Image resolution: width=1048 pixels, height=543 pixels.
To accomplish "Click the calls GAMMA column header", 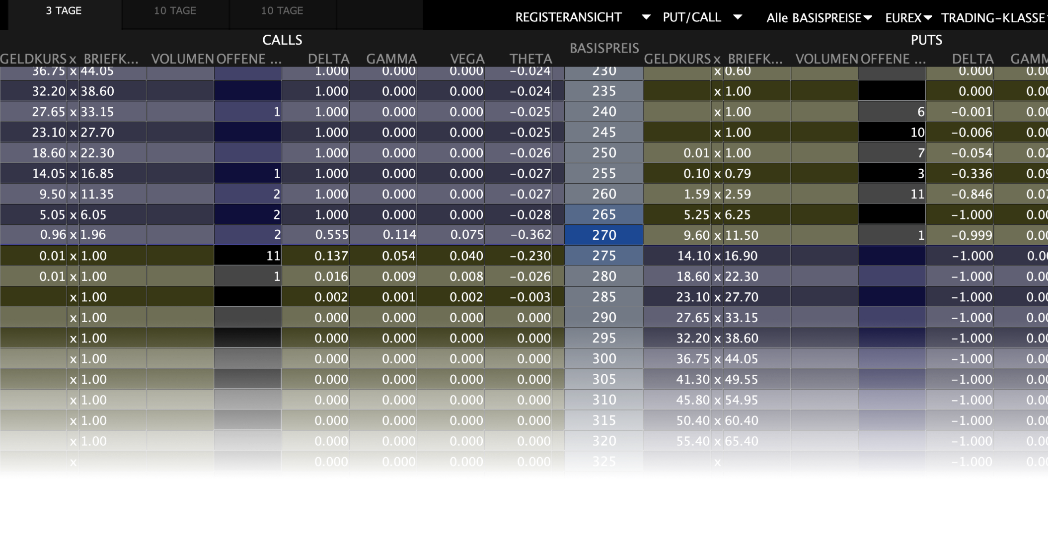I will [x=391, y=59].
